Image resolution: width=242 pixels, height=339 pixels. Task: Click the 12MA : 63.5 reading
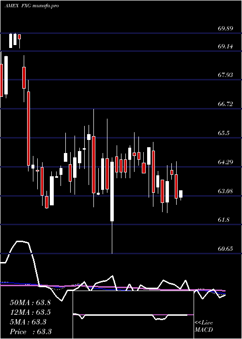point(30,312)
